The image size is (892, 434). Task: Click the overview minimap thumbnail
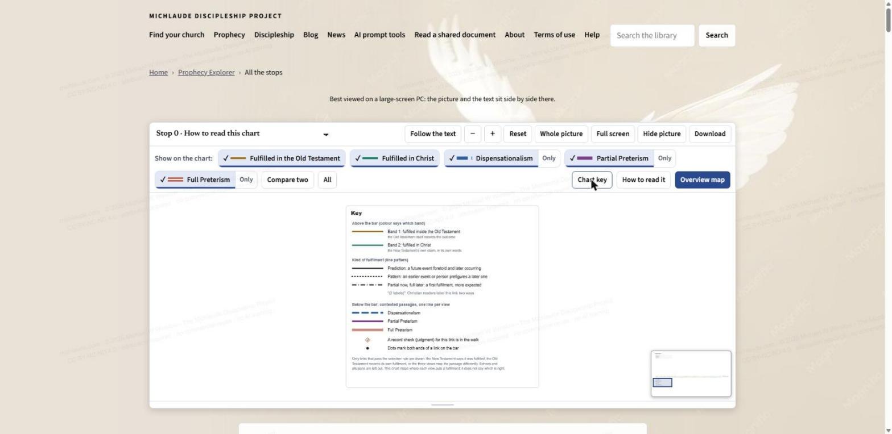pyautogui.click(x=691, y=373)
